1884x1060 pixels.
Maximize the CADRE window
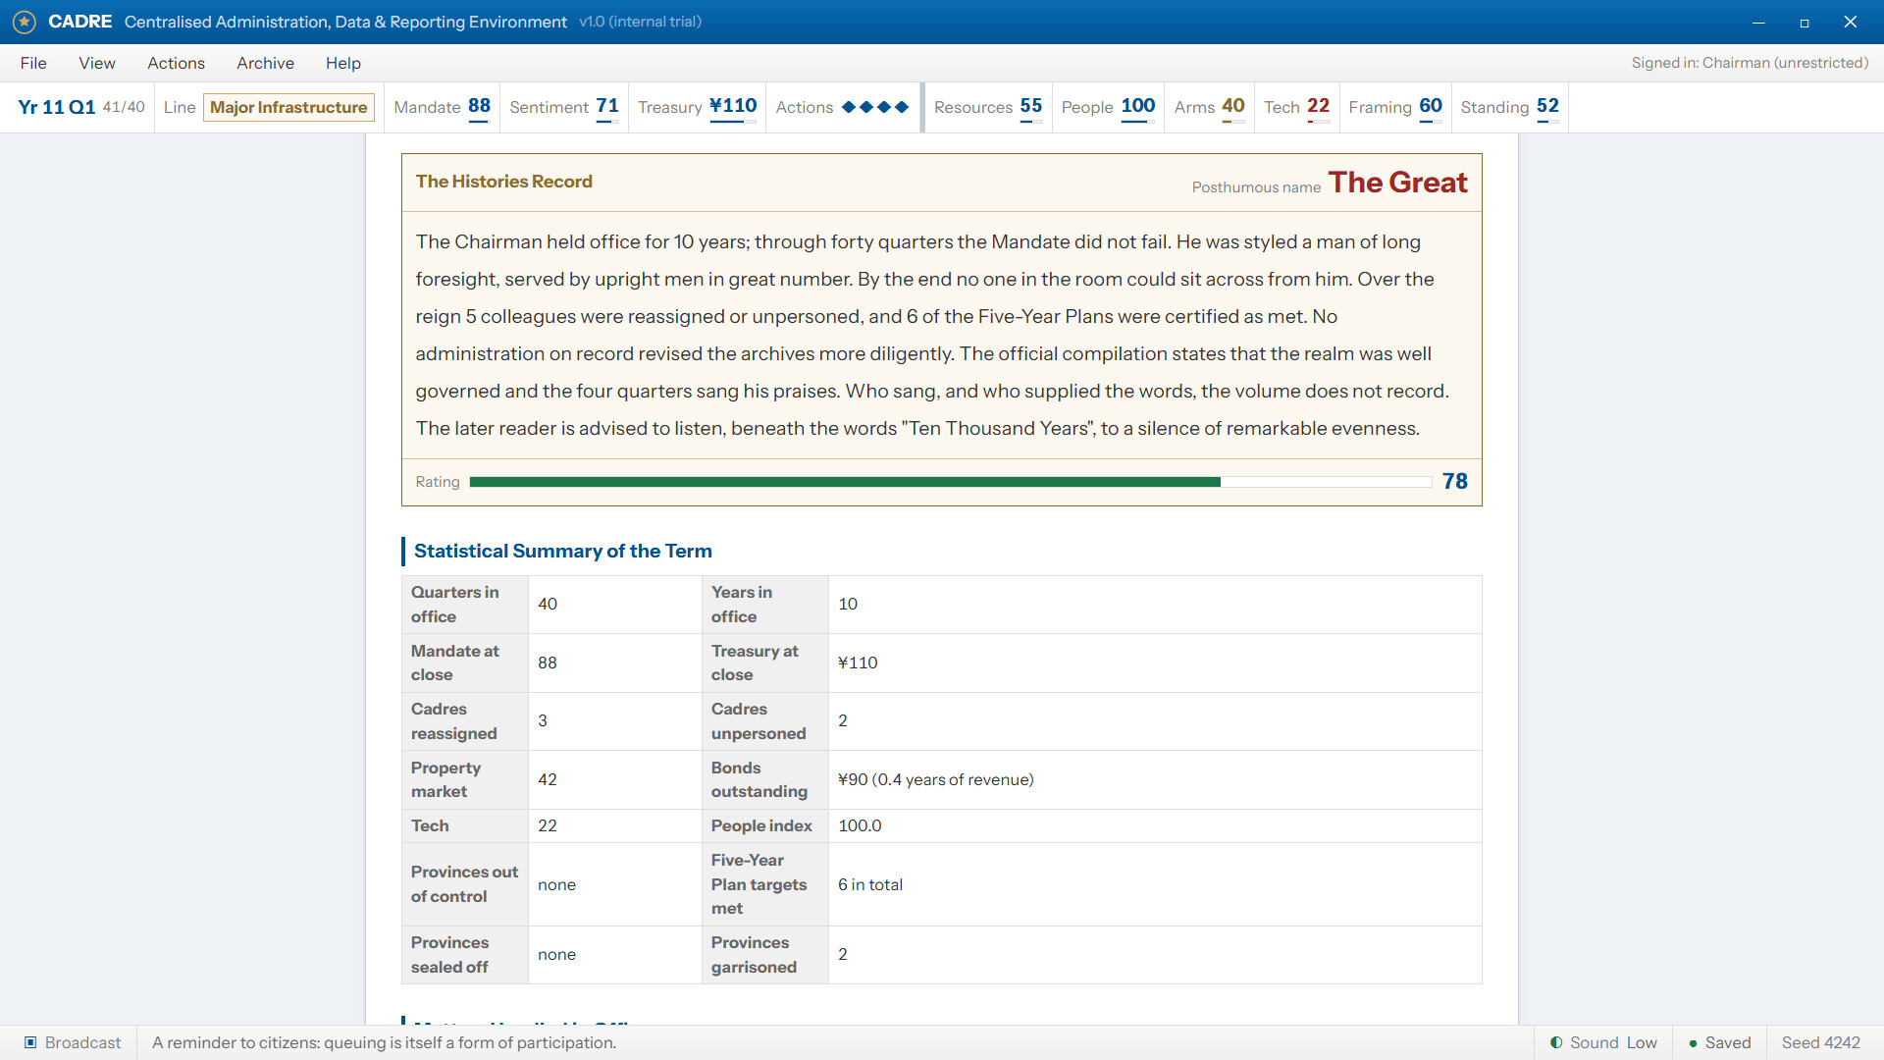click(1804, 22)
